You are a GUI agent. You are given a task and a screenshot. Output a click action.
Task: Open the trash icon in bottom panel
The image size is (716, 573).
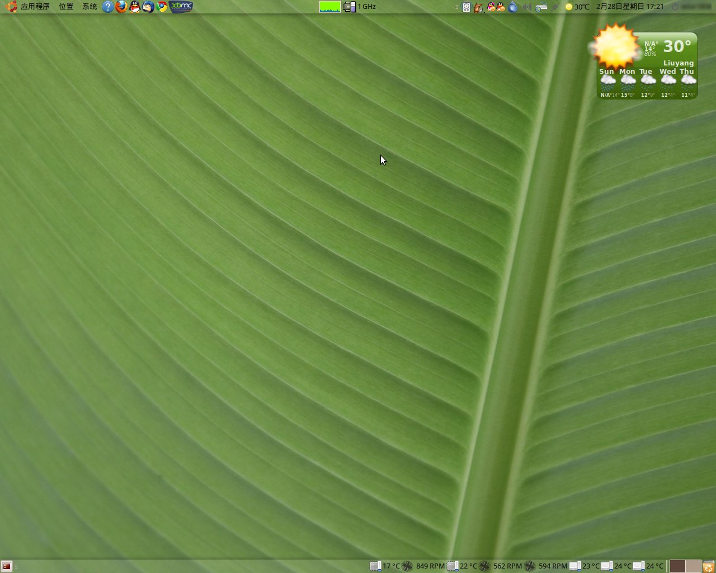709,566
